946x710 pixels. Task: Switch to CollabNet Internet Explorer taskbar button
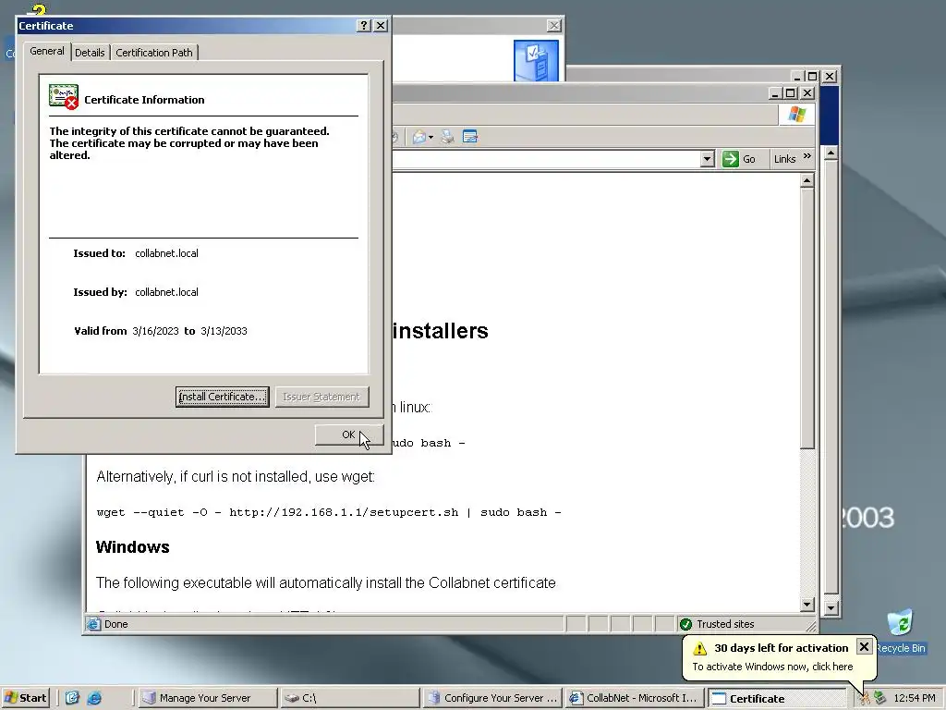click(635, 698)
